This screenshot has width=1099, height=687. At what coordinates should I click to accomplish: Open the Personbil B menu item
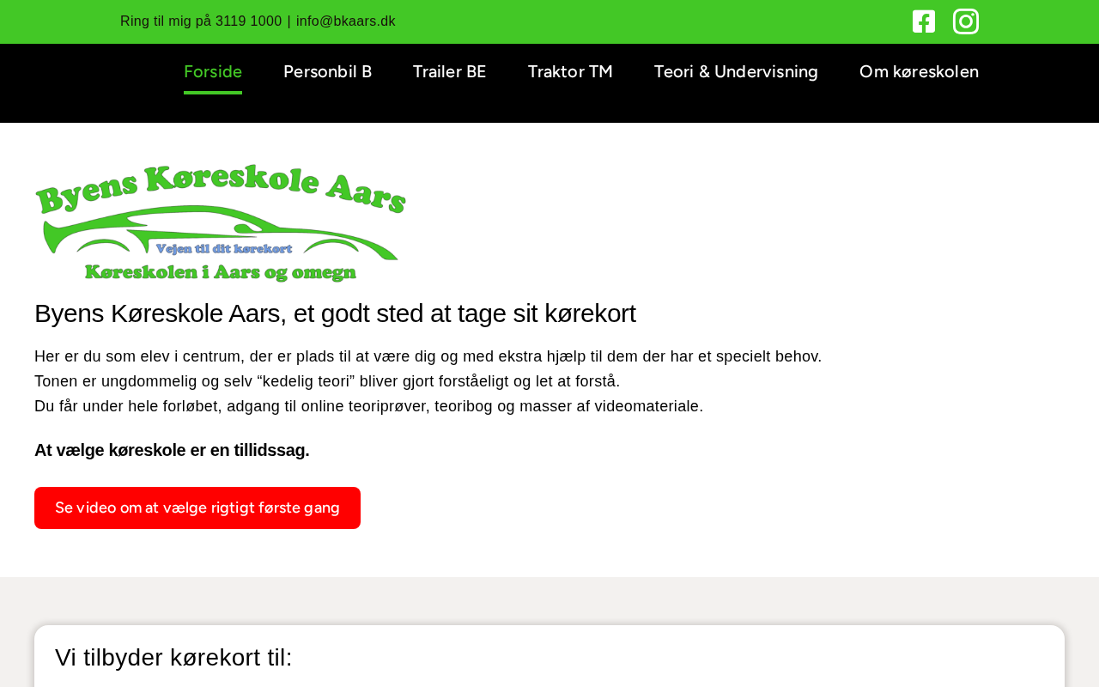point(327,71)
